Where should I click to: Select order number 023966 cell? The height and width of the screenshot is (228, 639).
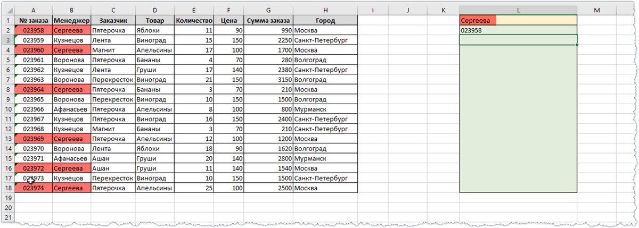[34, 109]
